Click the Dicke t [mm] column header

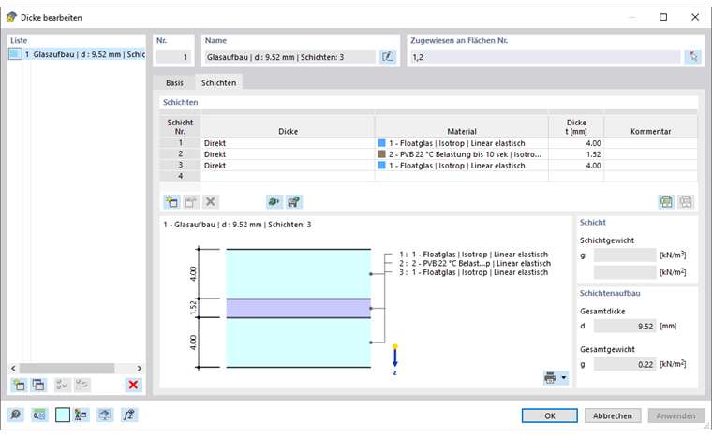(x=576, y=126)
